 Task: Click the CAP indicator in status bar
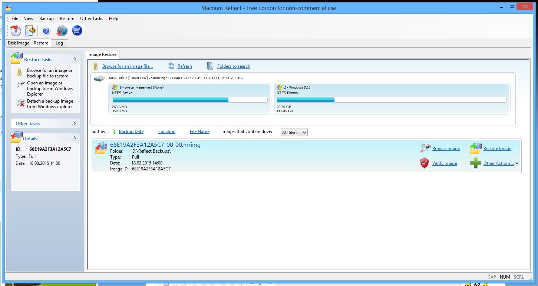492,277
